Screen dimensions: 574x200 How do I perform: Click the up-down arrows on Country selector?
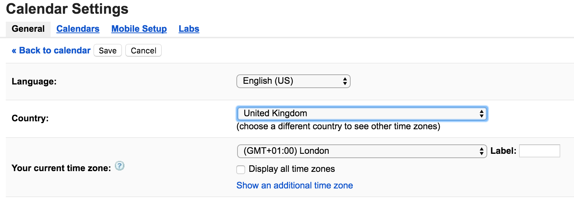coord(481,114)
